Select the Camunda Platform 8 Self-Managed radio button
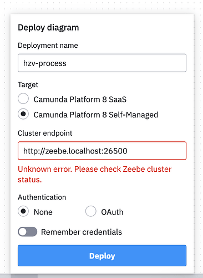 [x=23, y=114]
